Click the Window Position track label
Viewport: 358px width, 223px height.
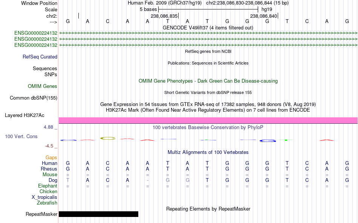pos(39,3)
